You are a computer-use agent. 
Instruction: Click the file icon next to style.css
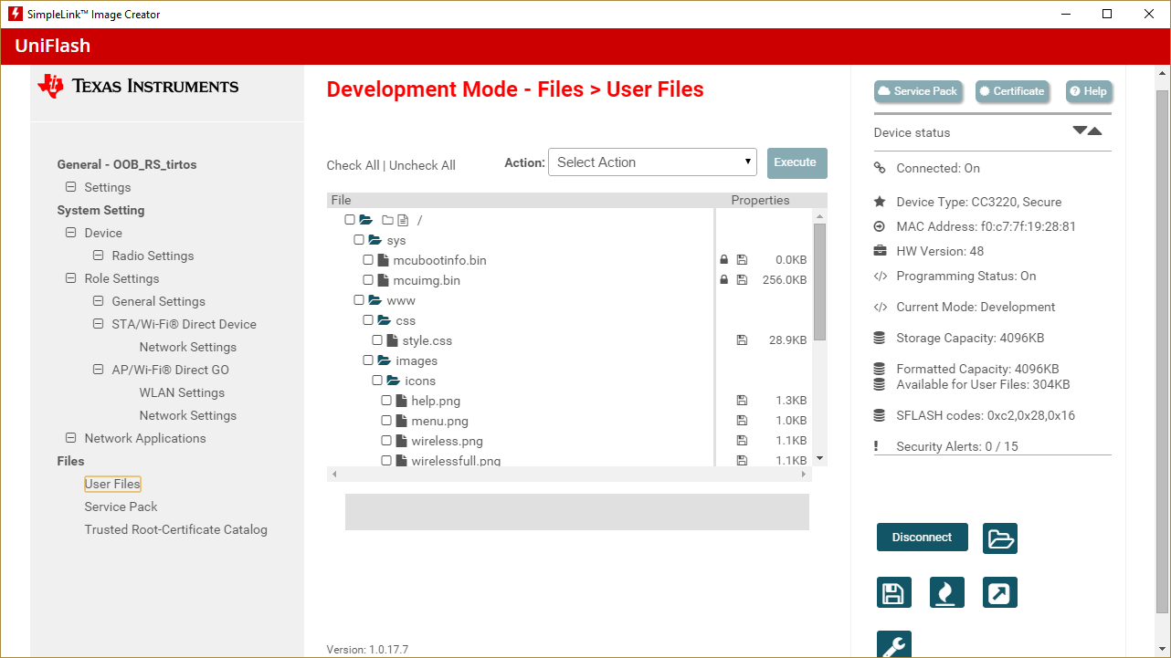[393, 340]
